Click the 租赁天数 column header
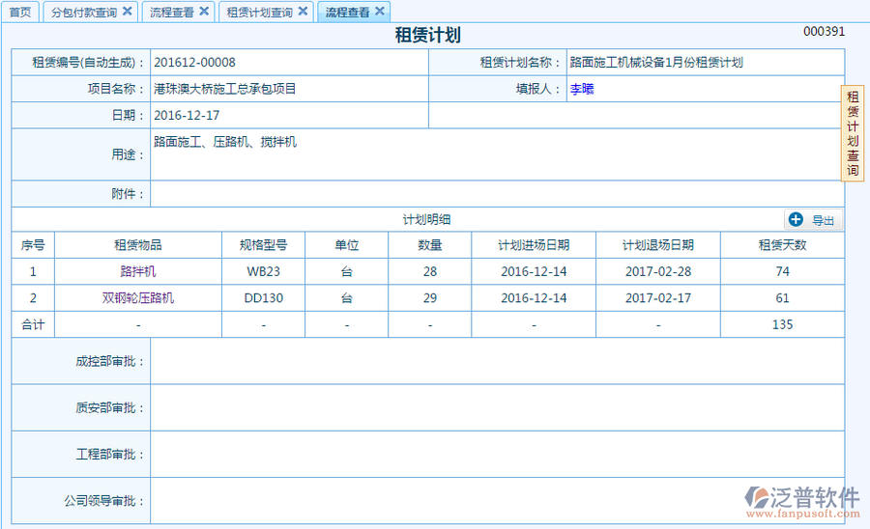Image resolution: width=870 pixels, height=529 pixels. point(782,245)
